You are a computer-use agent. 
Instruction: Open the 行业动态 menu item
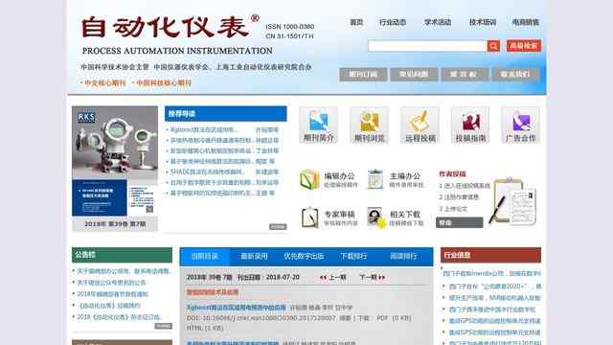[393, 22]
